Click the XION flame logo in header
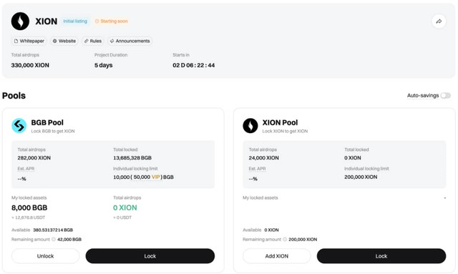This screenshot has height=274, width=458. (20, 21)
